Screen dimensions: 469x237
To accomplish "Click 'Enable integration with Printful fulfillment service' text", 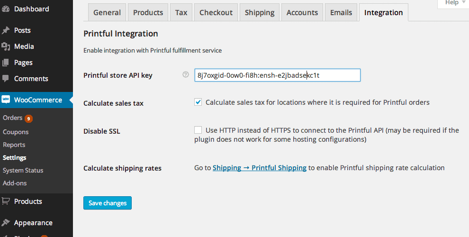I will (x=153, y=50).
